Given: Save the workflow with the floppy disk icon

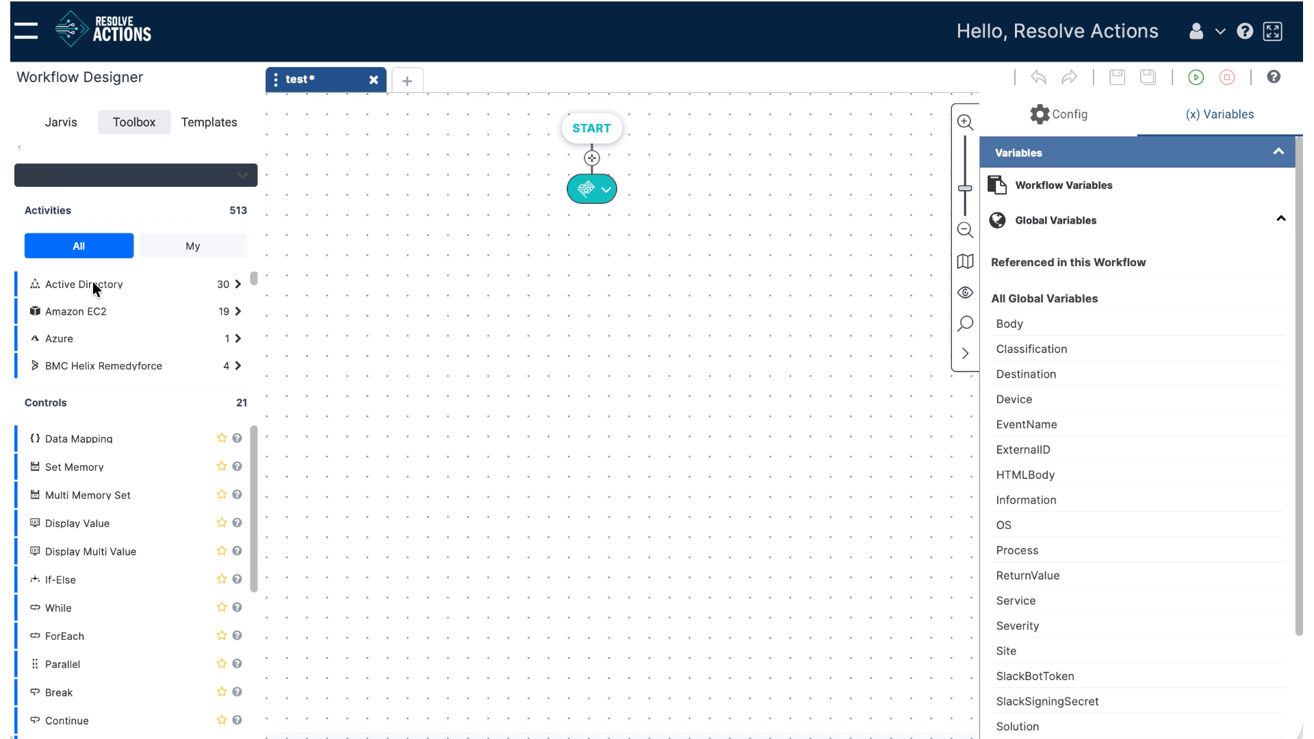Looking at the screenshot, I should click(1116, 77).
